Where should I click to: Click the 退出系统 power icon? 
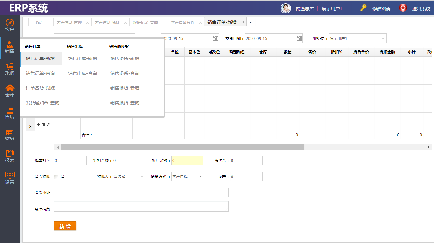(x=403, y=8)
